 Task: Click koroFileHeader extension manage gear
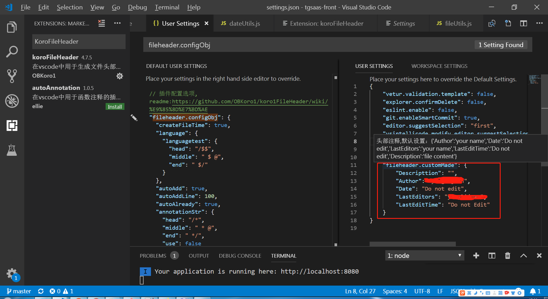[120, 76]
